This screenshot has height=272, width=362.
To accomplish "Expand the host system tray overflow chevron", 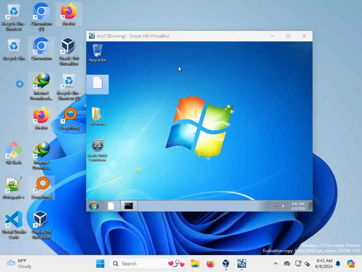I will [276, 263].
